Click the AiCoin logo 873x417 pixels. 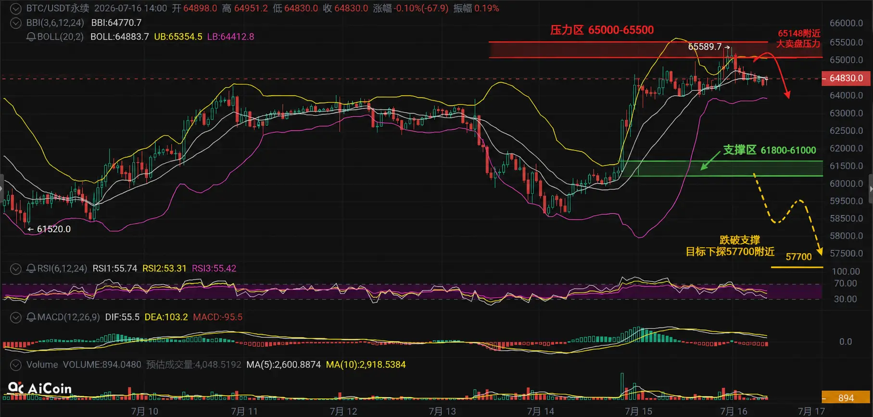coord(40,388)
